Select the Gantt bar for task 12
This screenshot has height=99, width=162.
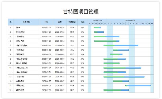[x=124, y=77]
